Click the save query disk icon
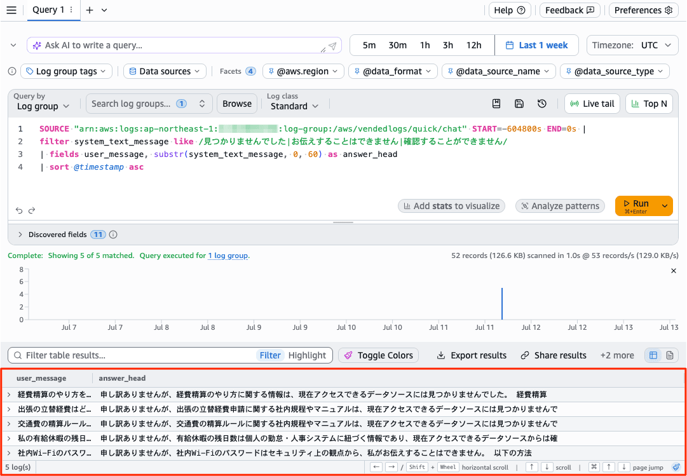687x476 pixels. click(x=519, y=104)
